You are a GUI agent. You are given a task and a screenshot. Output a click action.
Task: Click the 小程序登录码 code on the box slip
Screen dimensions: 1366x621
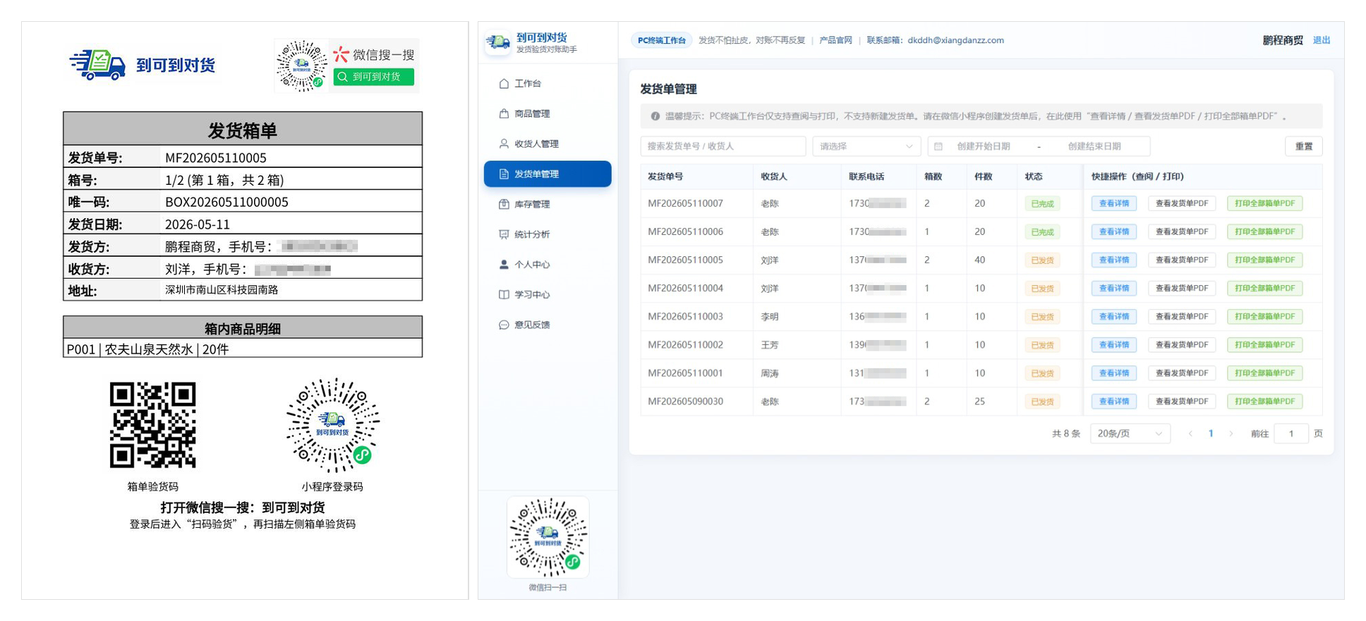pyautogui.click(x=332, y=425)
